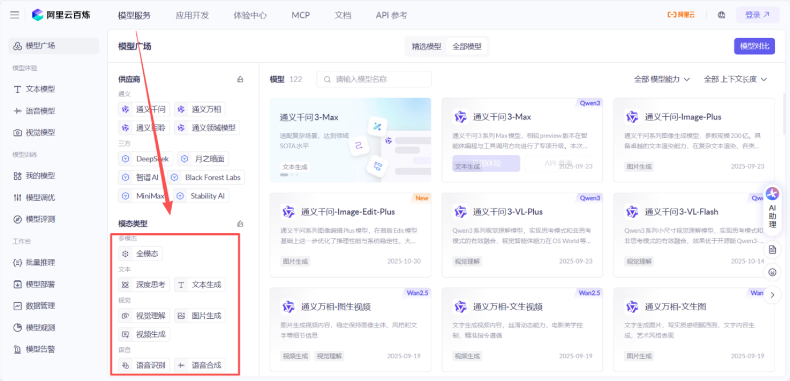Open 文本模型 in the sidebar

[x=54, y=89]
